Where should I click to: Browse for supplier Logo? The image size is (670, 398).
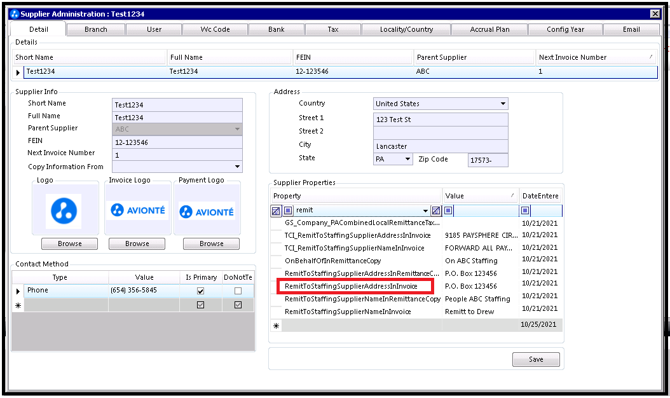(70, 244)
